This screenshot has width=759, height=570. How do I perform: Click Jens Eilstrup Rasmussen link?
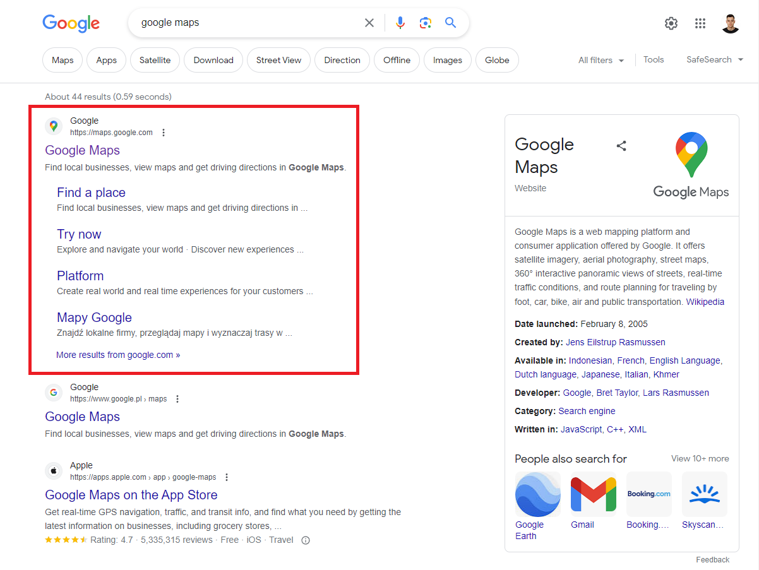(616, 342)
